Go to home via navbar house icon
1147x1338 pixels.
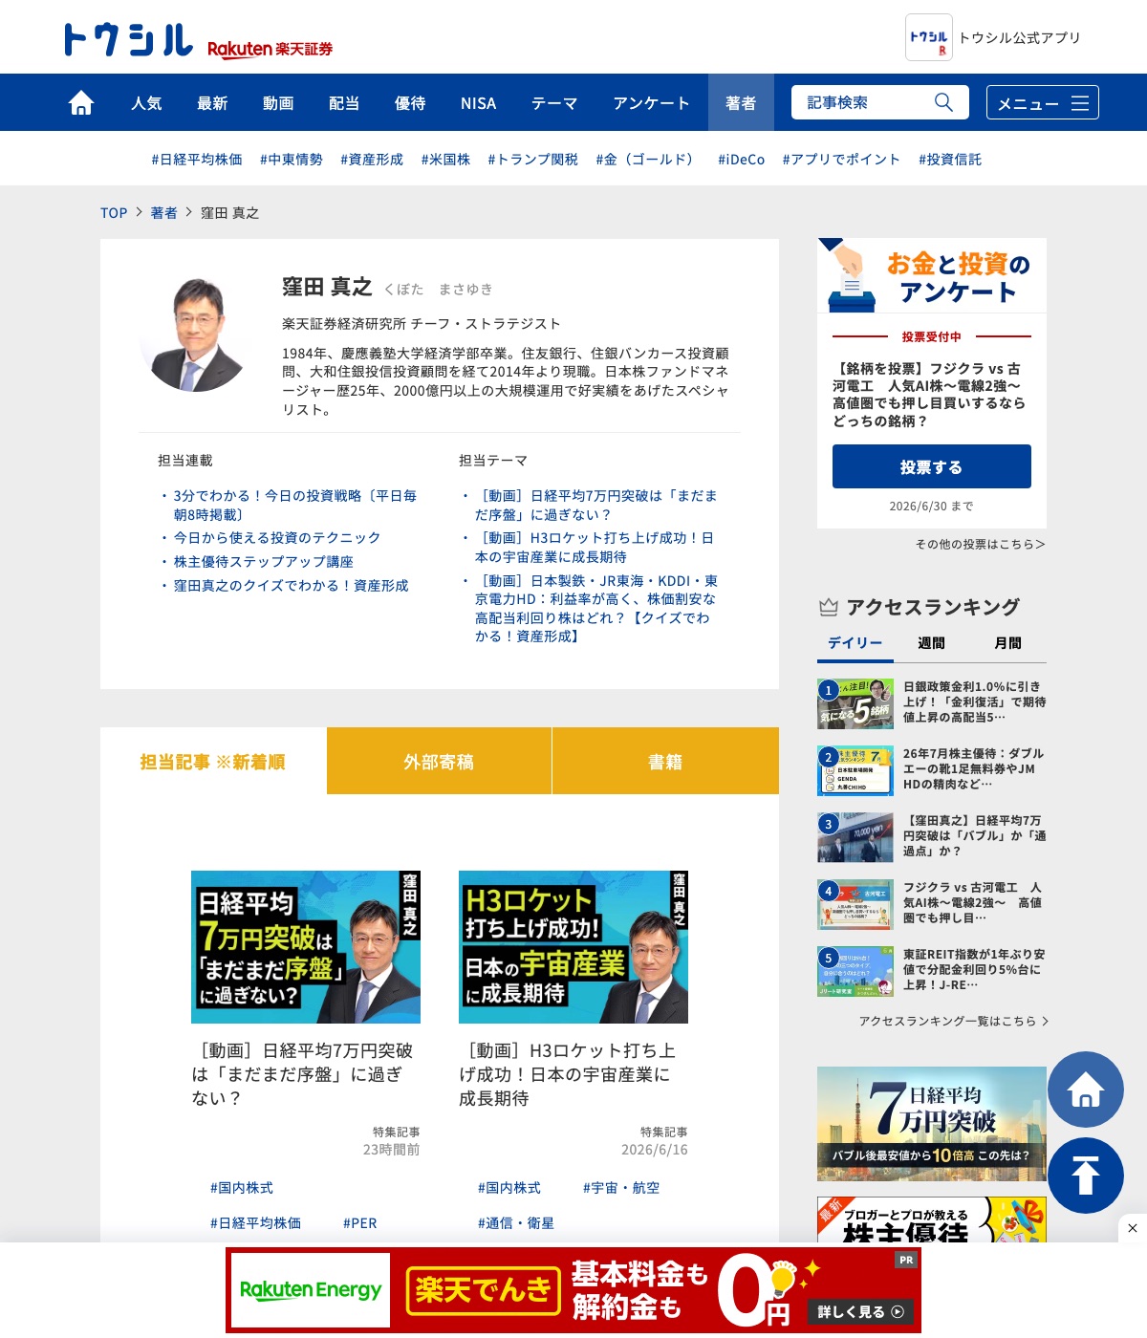pos(81,102)
